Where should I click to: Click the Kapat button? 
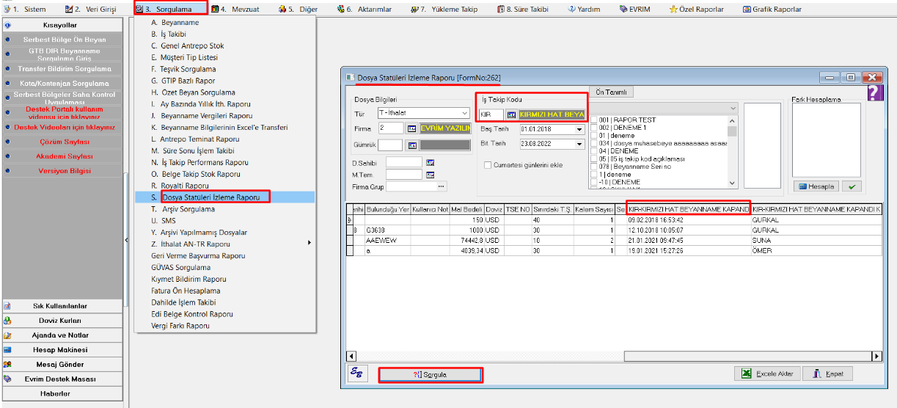coord(828,374)
